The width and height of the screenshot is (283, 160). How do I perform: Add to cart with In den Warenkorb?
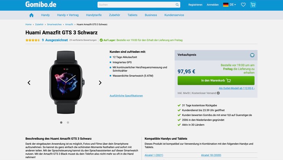(216, 81)
